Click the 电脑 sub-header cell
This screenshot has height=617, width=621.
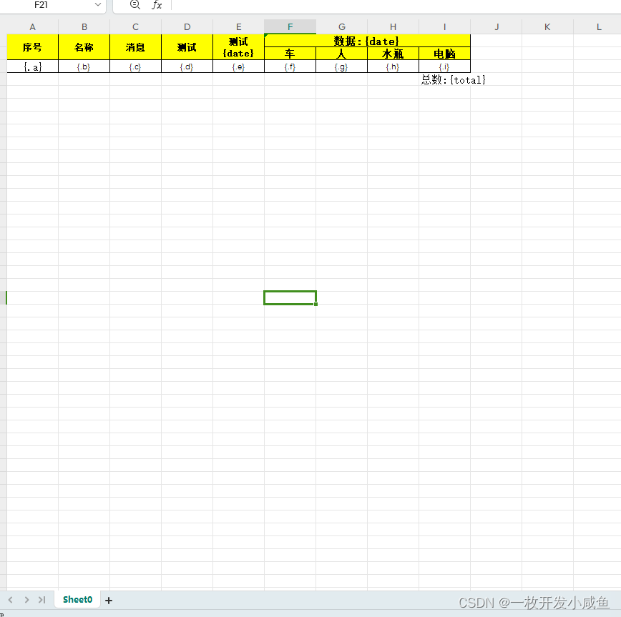click(x=444, y=54)
